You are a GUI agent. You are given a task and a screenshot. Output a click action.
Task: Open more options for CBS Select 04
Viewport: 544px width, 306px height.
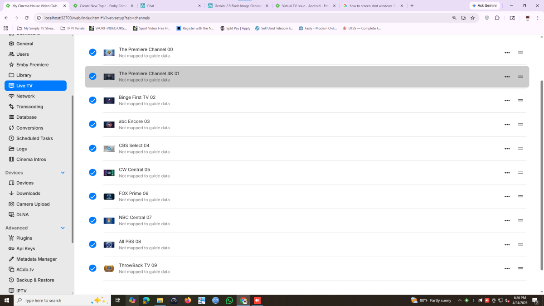507,149
